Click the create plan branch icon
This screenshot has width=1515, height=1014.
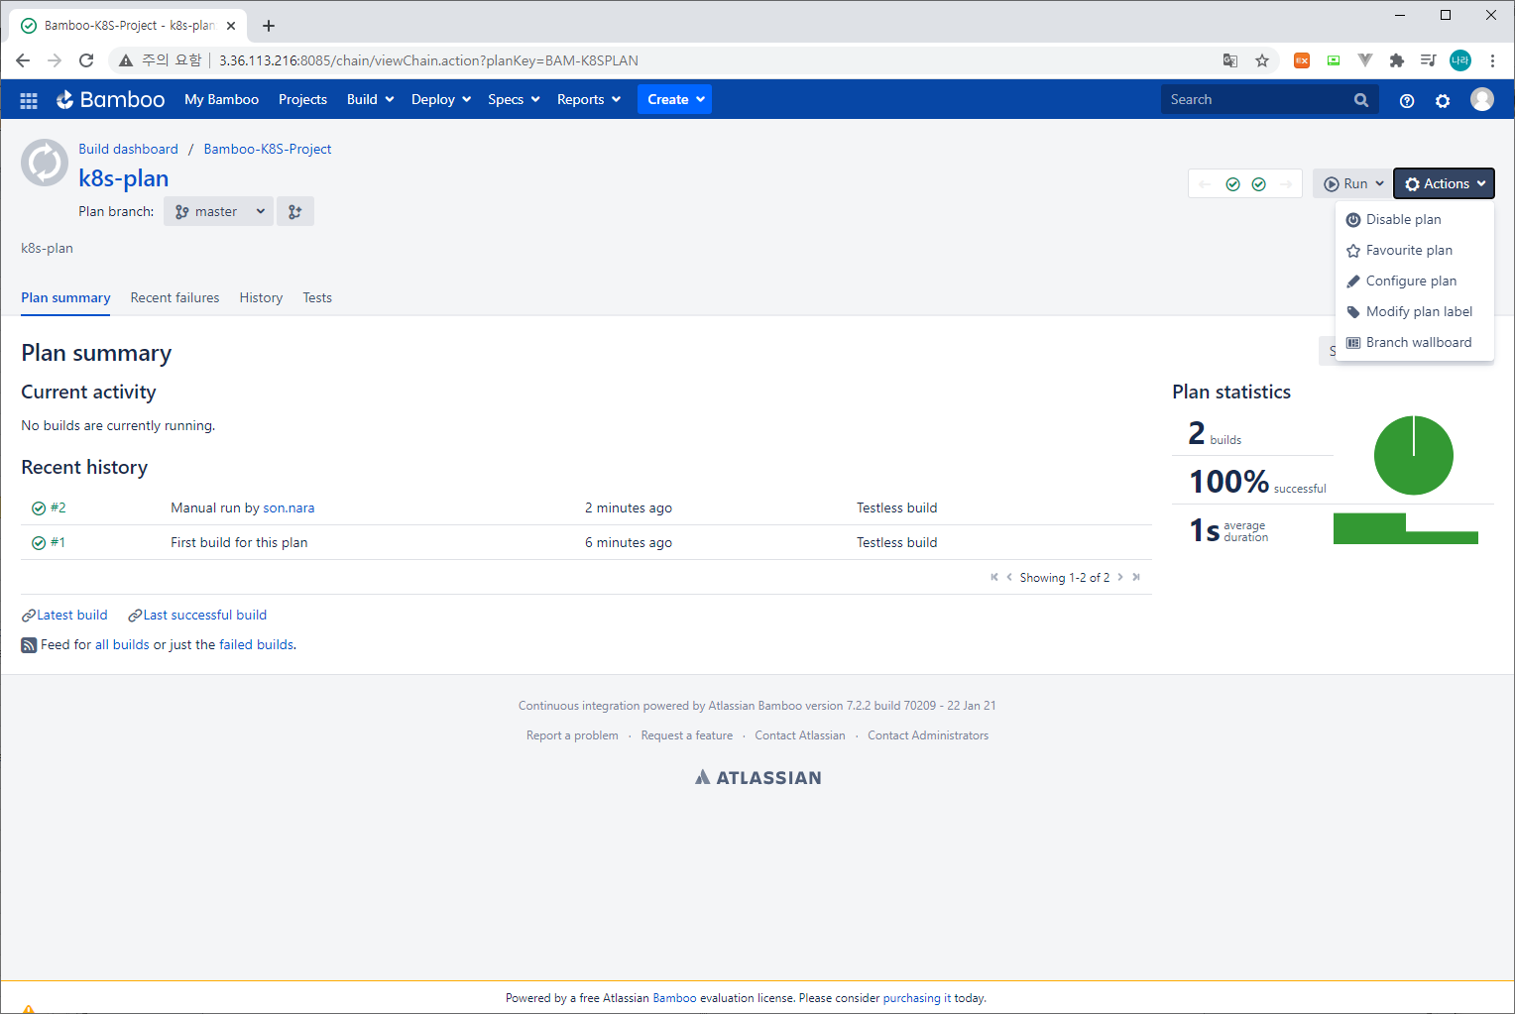295,211
